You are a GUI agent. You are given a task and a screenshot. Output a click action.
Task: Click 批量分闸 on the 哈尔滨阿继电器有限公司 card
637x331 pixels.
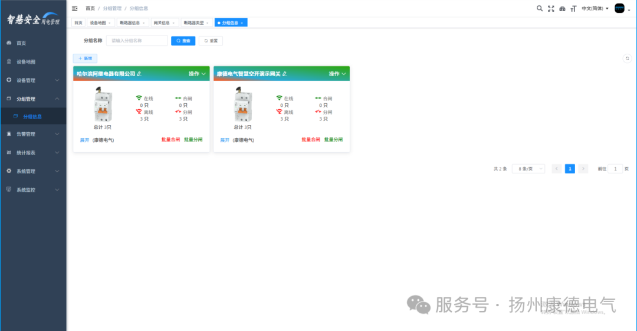pyautogui.click(x=193, y=139)
